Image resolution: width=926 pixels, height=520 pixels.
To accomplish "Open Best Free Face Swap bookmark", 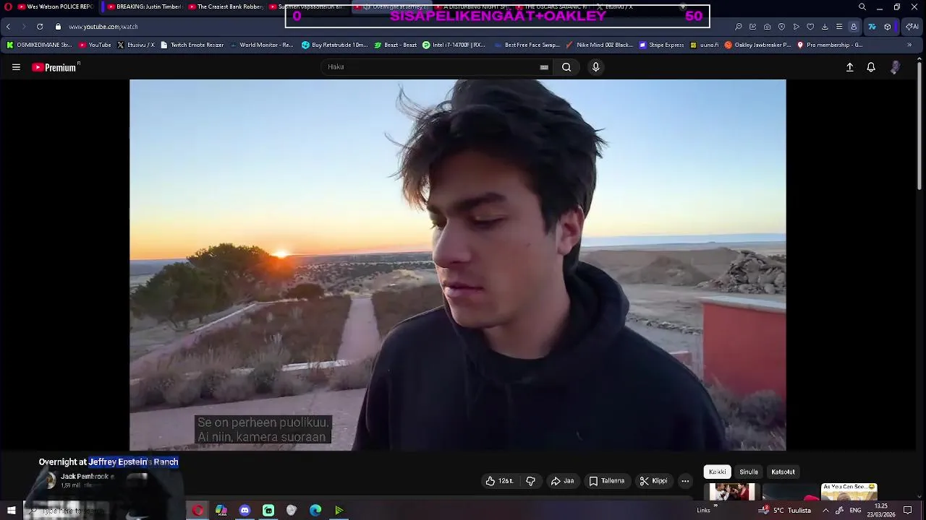I will pyautogui.click(x=527, y=45).
